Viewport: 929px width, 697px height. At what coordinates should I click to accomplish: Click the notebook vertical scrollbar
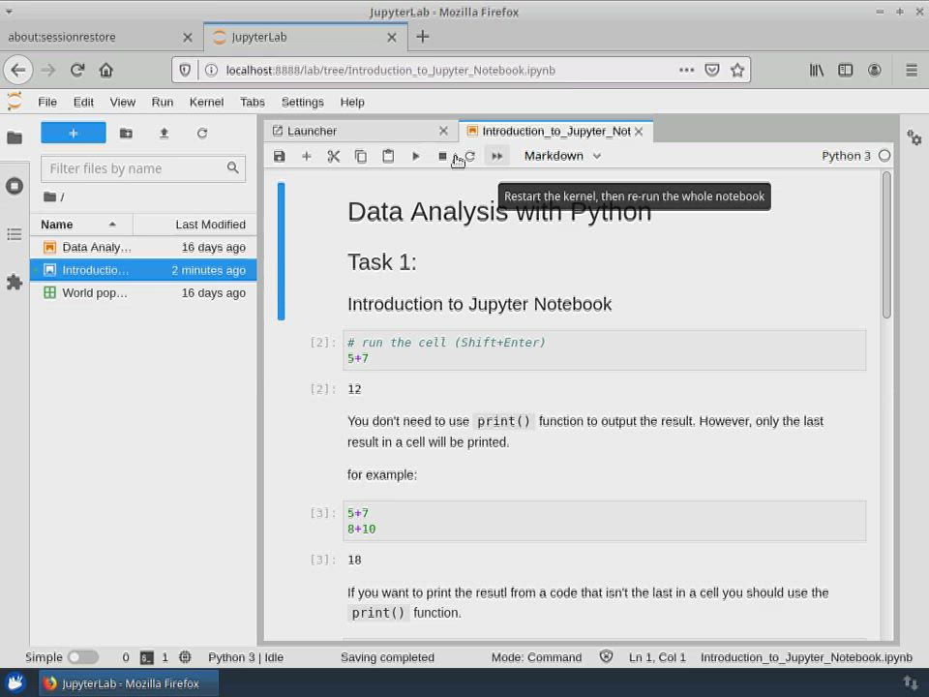(x=886, y=244)
